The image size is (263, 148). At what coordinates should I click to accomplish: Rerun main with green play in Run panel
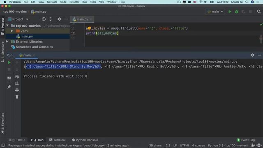[9, 62]
